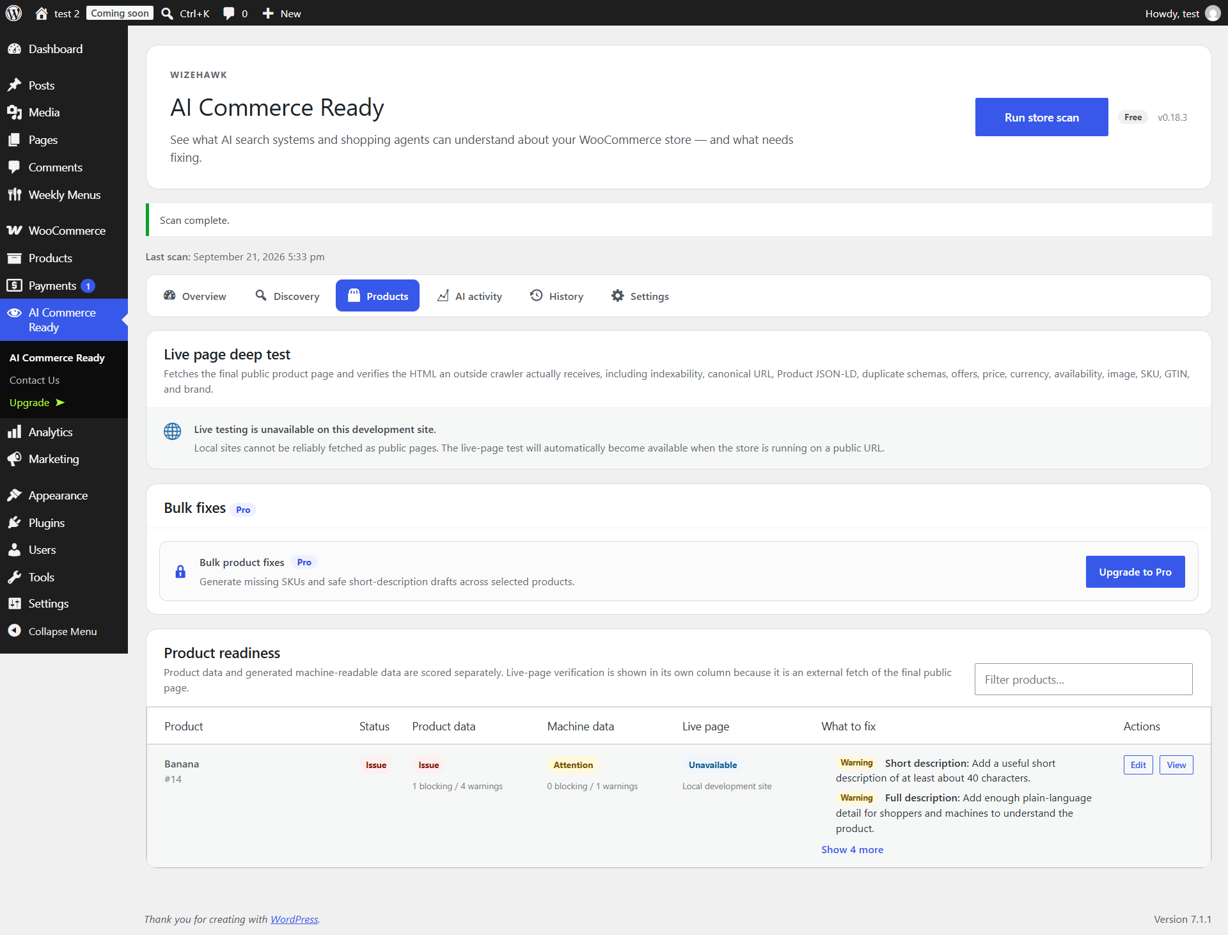Click the Marketing megaphone icon

coord(14,459)
